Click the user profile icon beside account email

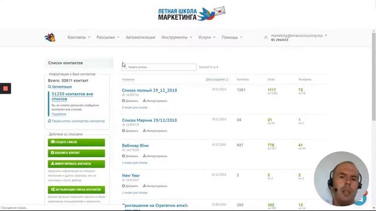pyautogui.click(x=266, y=38)
